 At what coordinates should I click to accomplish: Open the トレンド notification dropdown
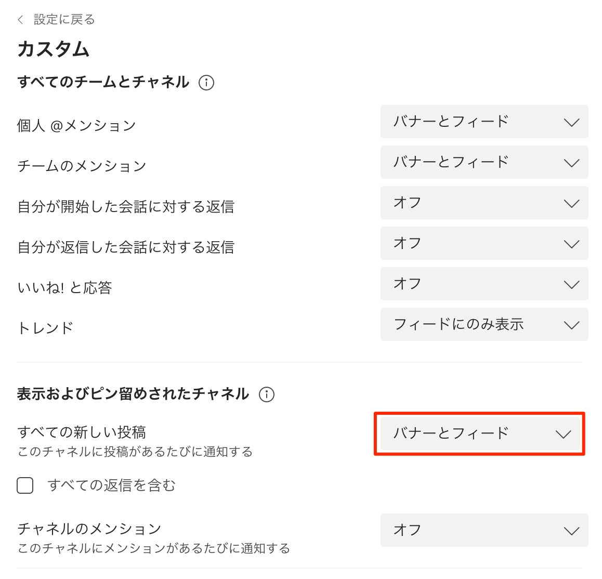(484, 324)
